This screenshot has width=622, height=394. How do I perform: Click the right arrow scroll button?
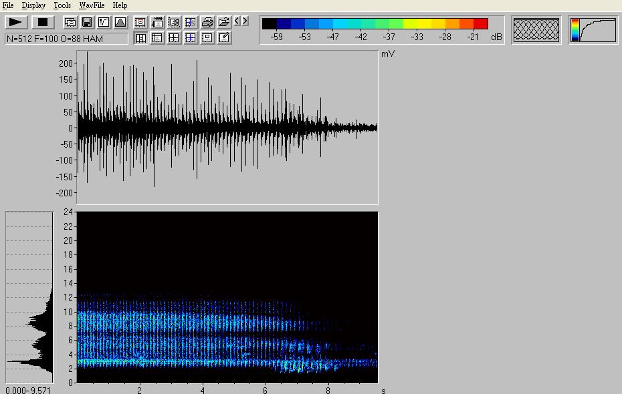pos(245,21)
